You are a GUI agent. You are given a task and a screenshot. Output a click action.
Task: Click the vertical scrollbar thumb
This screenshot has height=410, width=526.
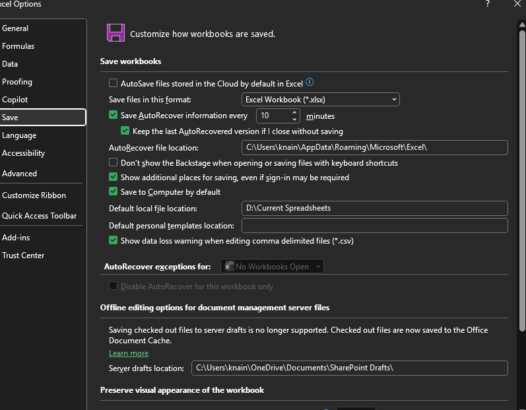coord(522,181)
